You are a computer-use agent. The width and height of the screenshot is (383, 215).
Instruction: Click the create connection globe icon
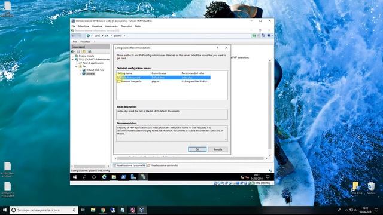(x=72, y=51)
